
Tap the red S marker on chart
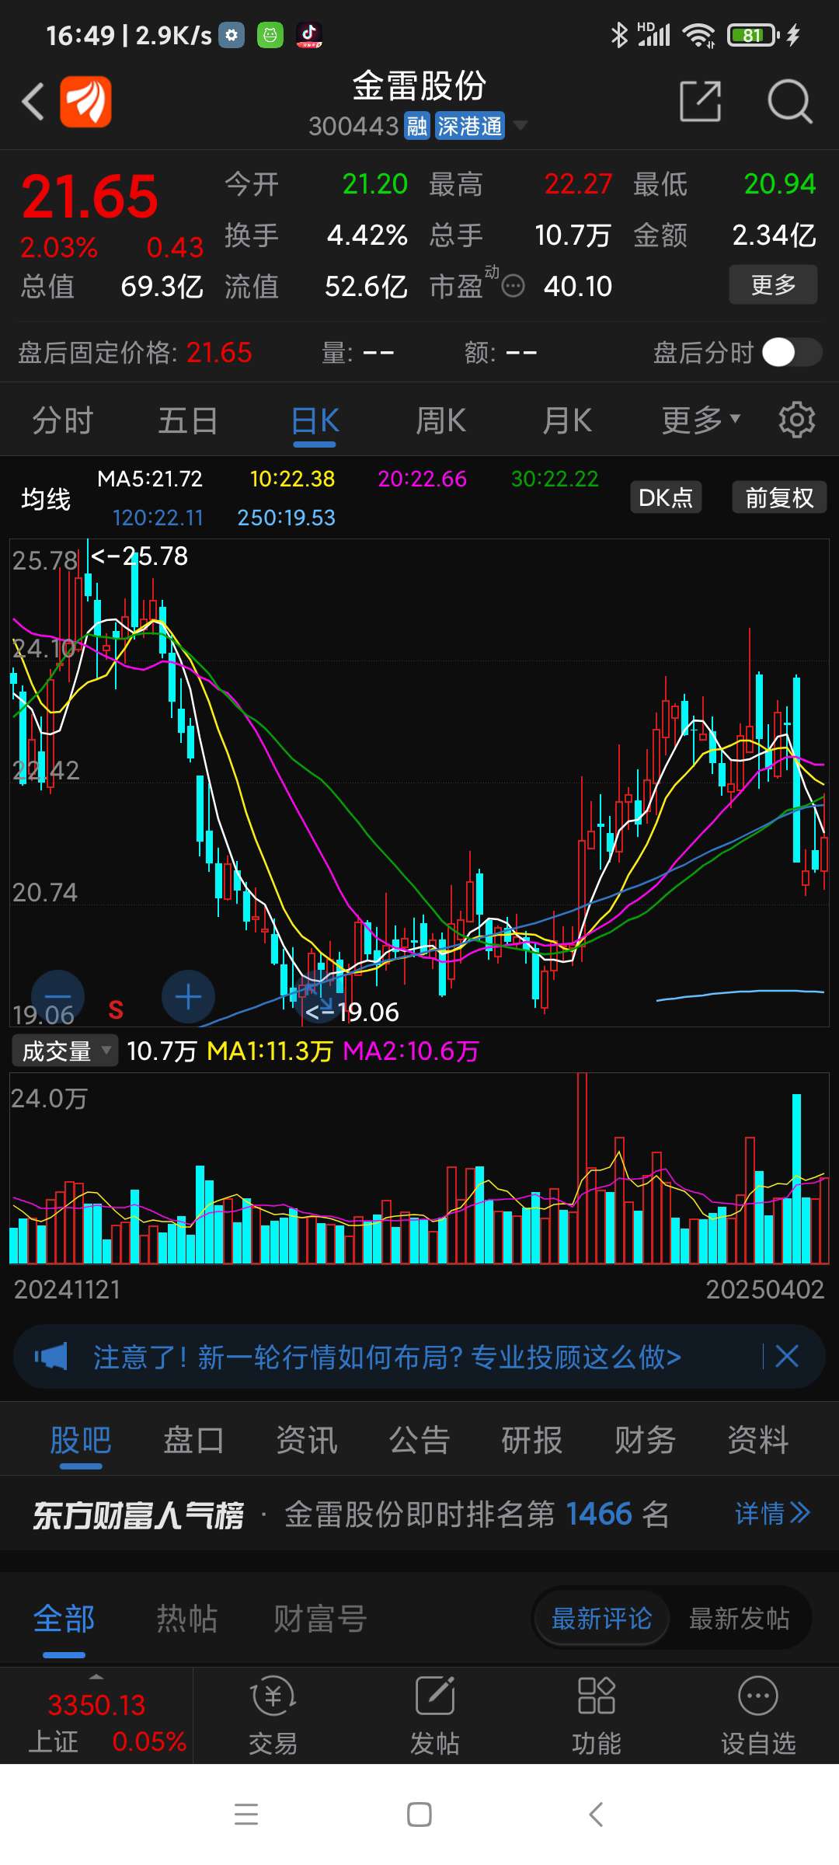click(x=116, y=1009)
